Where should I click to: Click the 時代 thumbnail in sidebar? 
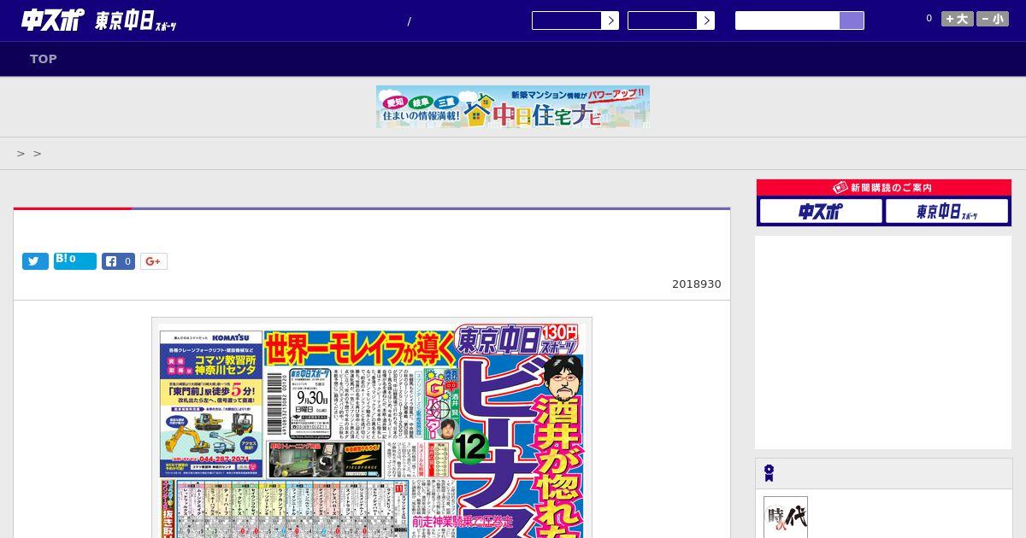click(786, 518)
